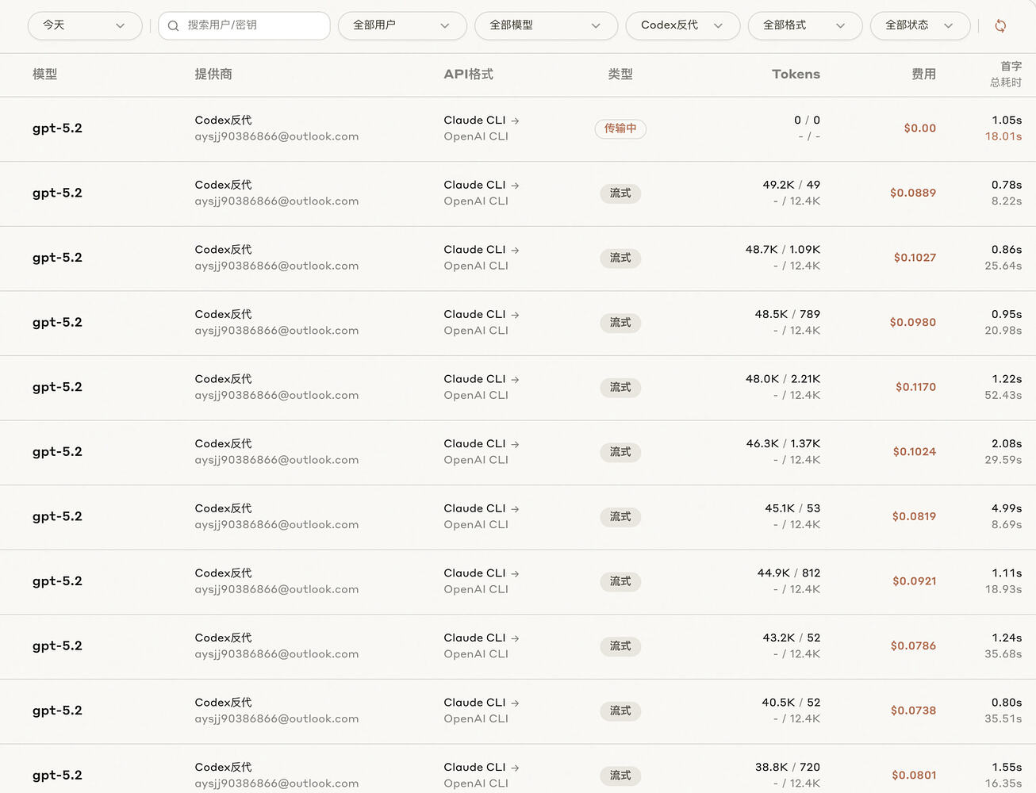Click the 48.0K / 2.21K token count
The height and width of the screenshot is (793, 1036).
coord(783,379)
